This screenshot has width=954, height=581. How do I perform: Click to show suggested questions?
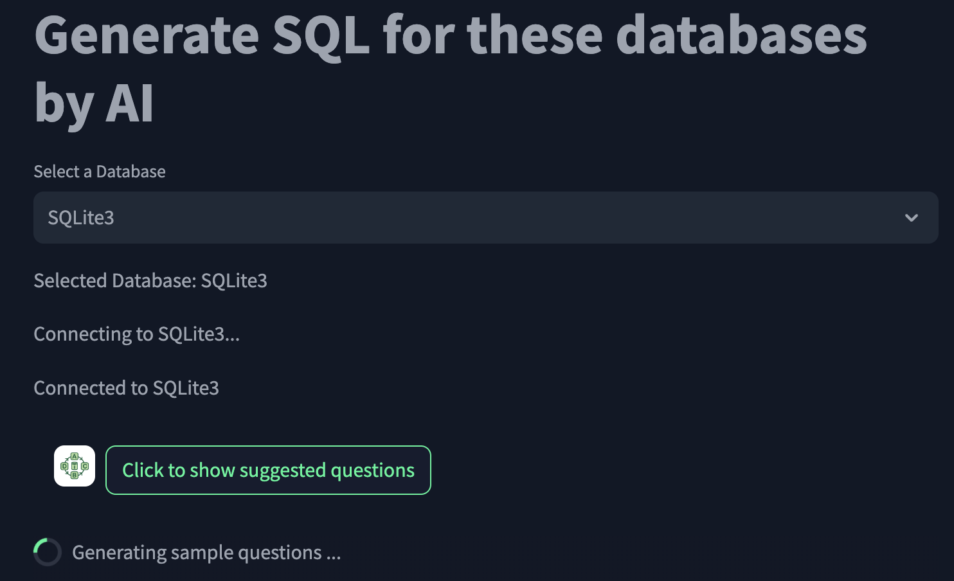268,470
